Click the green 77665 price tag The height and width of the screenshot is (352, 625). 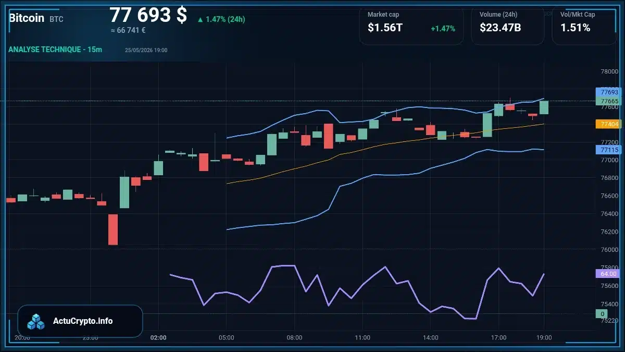609,101
